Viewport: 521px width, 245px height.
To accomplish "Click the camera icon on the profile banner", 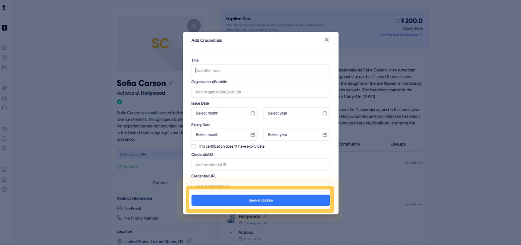I will tap(194, 26).
